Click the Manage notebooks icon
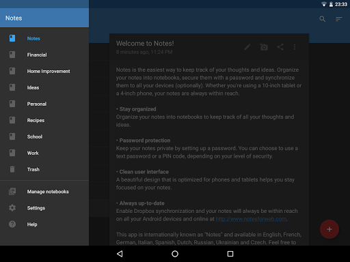 pyautogui.click(x=12, y=192)
